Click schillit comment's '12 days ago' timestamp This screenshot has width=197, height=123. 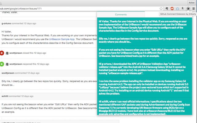coord(27,96)
